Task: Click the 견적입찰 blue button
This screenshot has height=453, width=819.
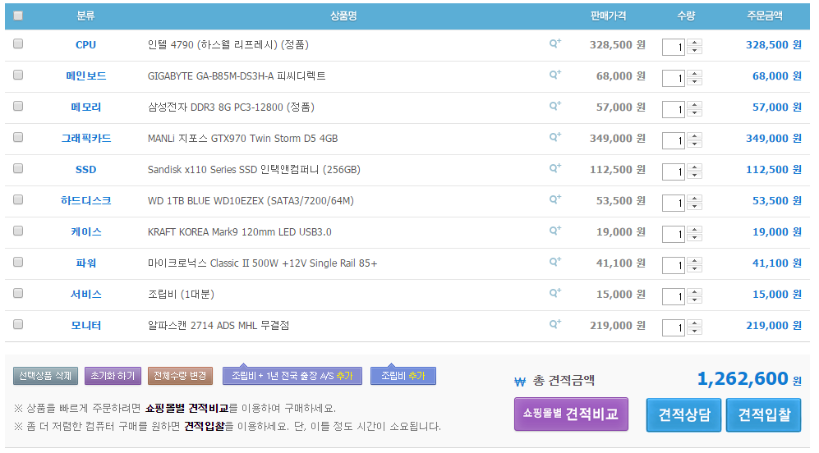Action: 764,415
